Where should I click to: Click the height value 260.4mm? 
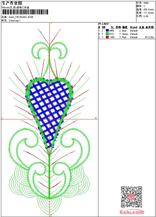[x=148, y=10]
